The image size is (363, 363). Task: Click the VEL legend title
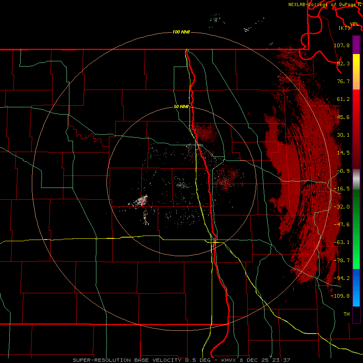[x=354, y=24]
